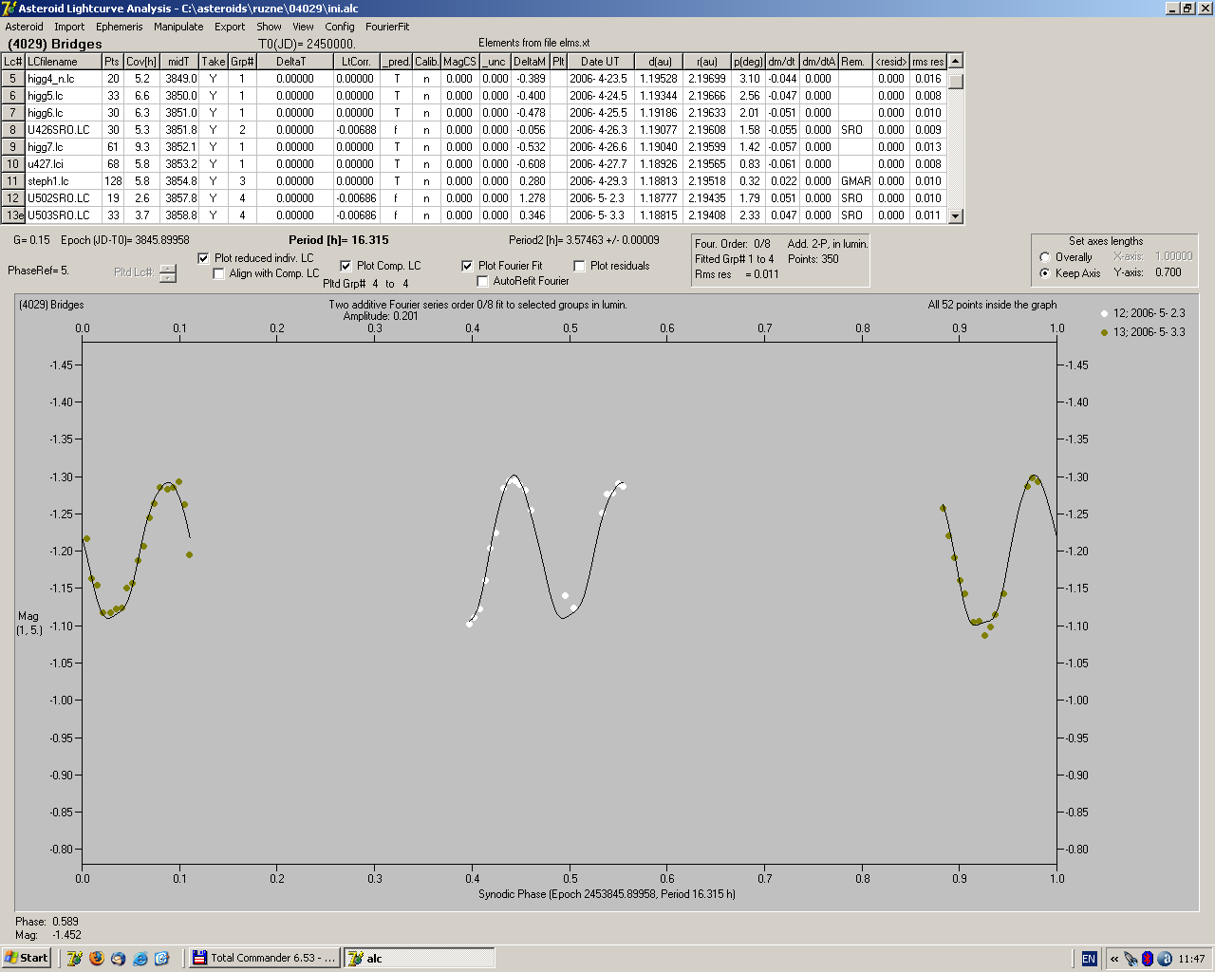Select row higg7.lc
The width and height of the screenshot is (1215, 972).
click(475, 147)
